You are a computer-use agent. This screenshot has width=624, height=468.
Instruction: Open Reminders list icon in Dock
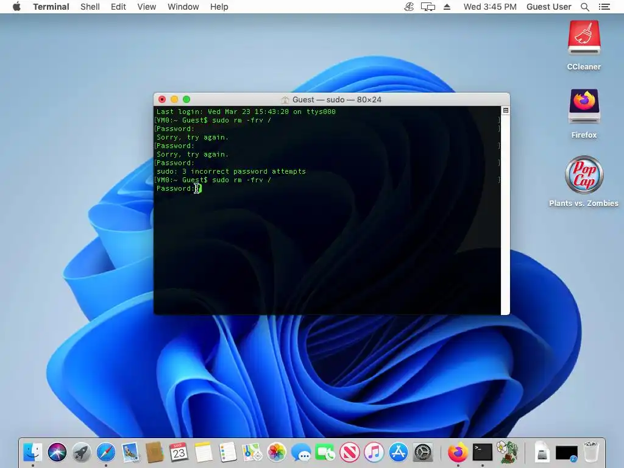(228, 453)
